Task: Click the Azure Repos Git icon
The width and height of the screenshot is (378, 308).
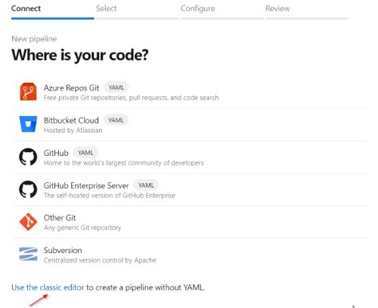Action: click(x=28, y=92)
